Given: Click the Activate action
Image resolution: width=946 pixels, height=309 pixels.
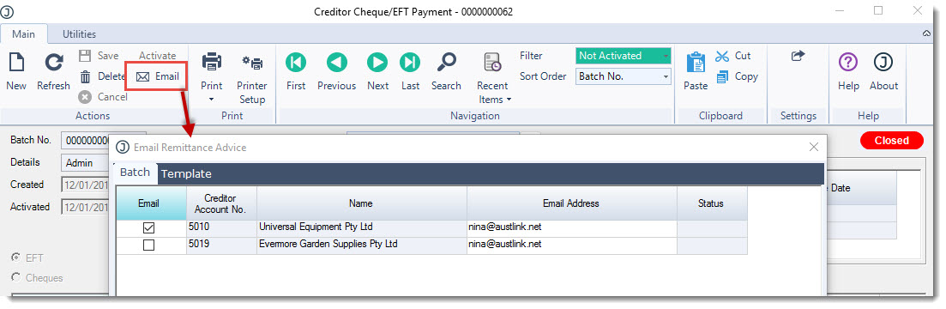Looking at the screenshot, I should [158, 56].
